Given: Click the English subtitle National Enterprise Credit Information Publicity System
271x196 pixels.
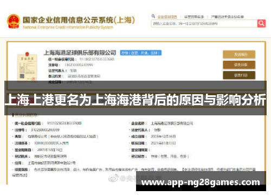Looking at the screenshot, I should (68, 27).
